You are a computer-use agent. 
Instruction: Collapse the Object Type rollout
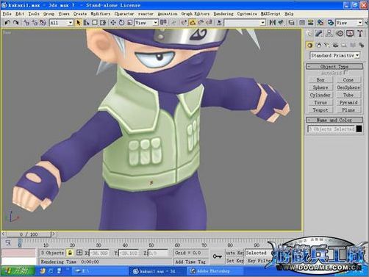pos(334,66)
